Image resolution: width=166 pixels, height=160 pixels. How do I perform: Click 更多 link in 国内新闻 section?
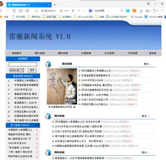(145, 116)
